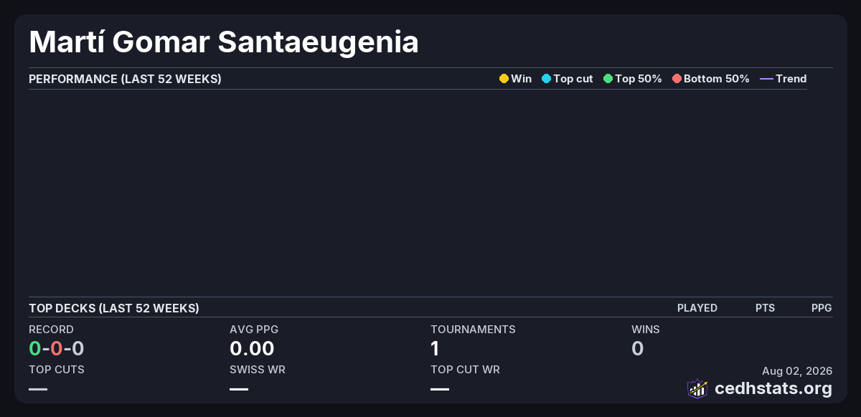This screenshot has width=861, height=417.
Task: Click the red Bottom 50% legend dot
Action: click(x=677, y=79)
